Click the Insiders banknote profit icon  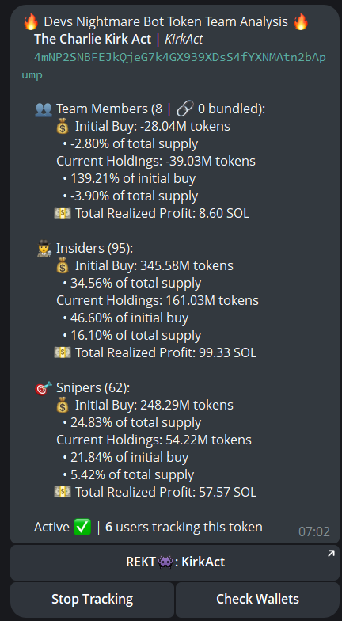pos(63,352)
